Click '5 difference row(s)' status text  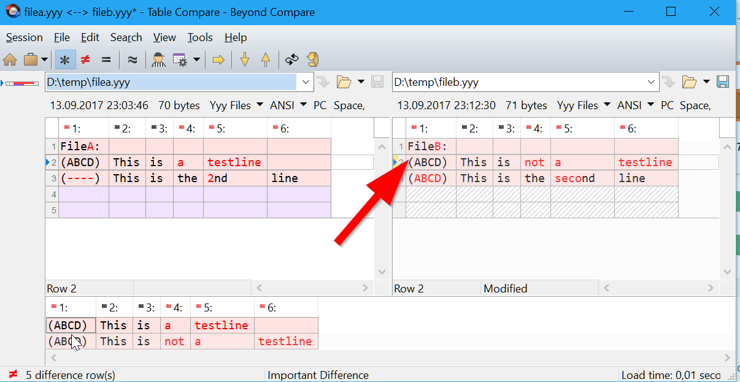coord(71,375)
